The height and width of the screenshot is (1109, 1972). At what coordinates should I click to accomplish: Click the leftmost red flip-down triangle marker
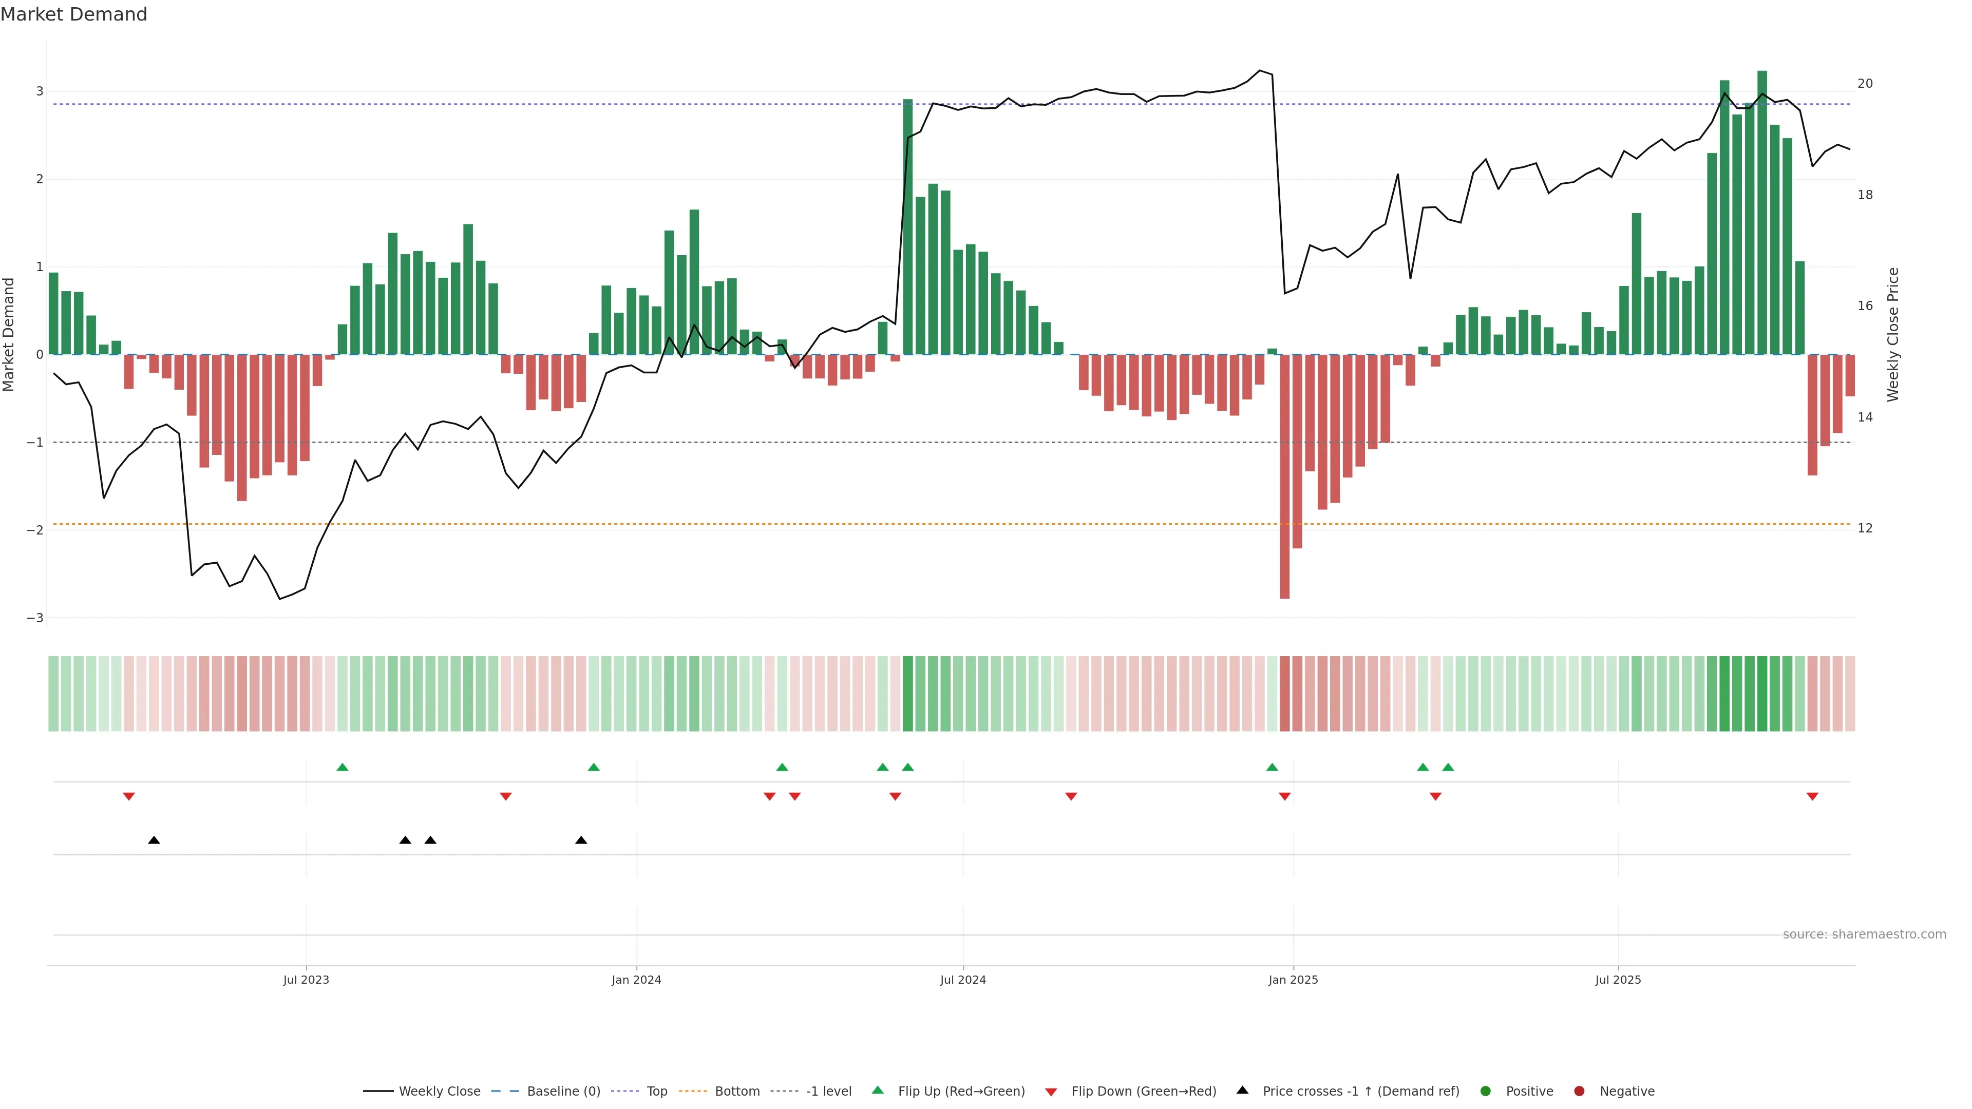click(x=128, y=797)
